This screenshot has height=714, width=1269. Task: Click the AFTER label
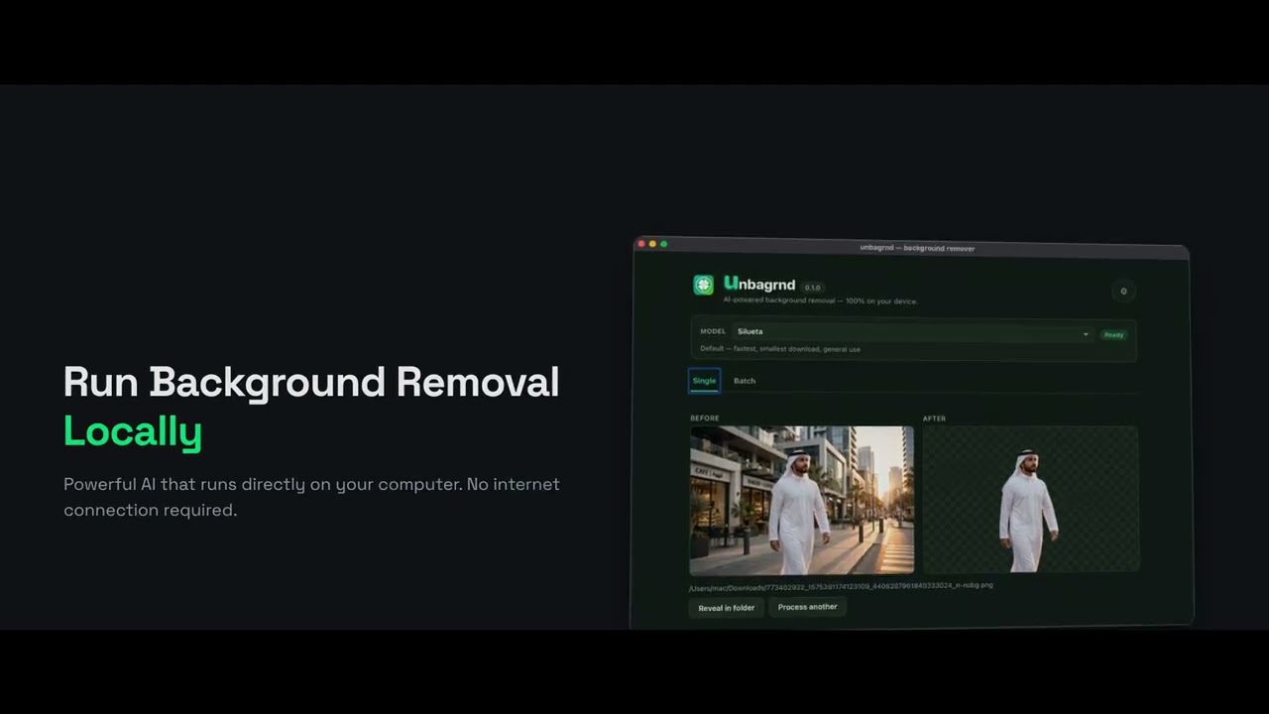[x=934, y=418]
